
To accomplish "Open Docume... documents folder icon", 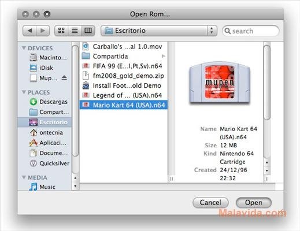I will [34, 153].
